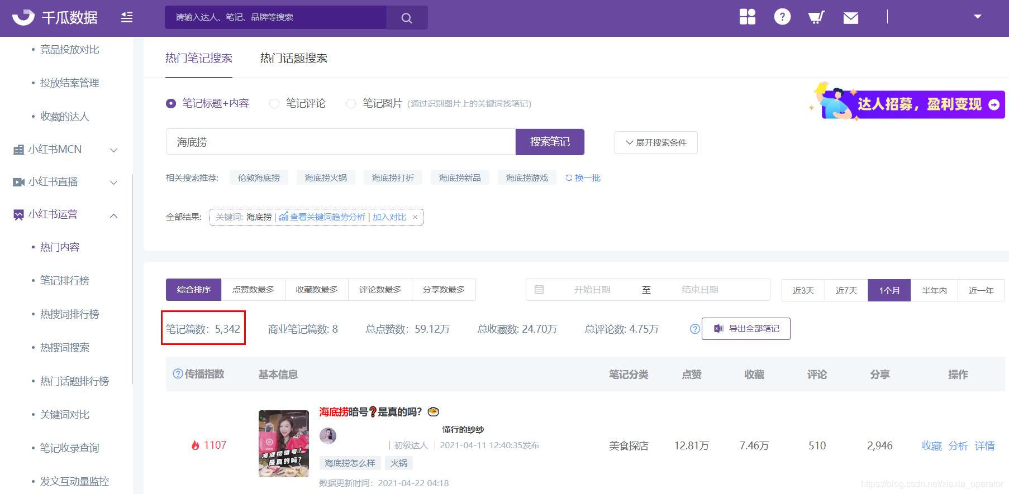Click the 小红书MCN building icon
Screen dimensions: 1009x494
click(18, 150)
